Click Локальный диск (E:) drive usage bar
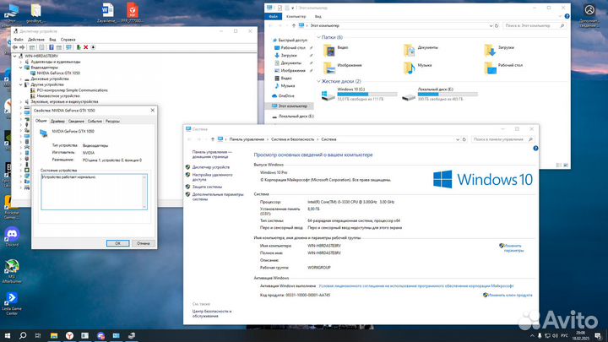 click(x=448, y=95)
